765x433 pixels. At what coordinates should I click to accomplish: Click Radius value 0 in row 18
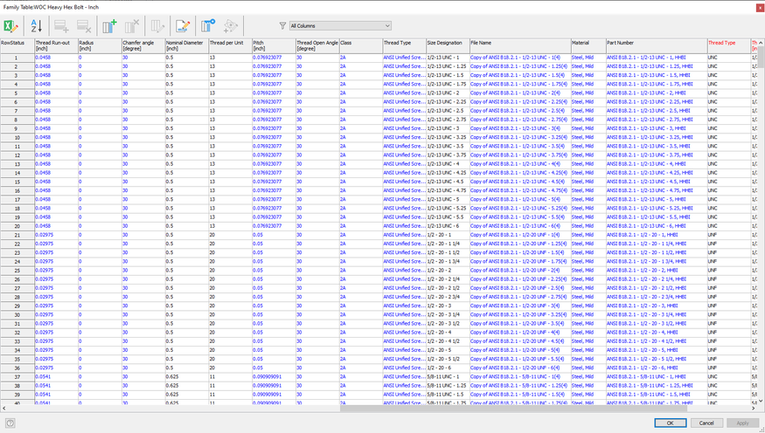pyautogui.click(x=100, y=208)
